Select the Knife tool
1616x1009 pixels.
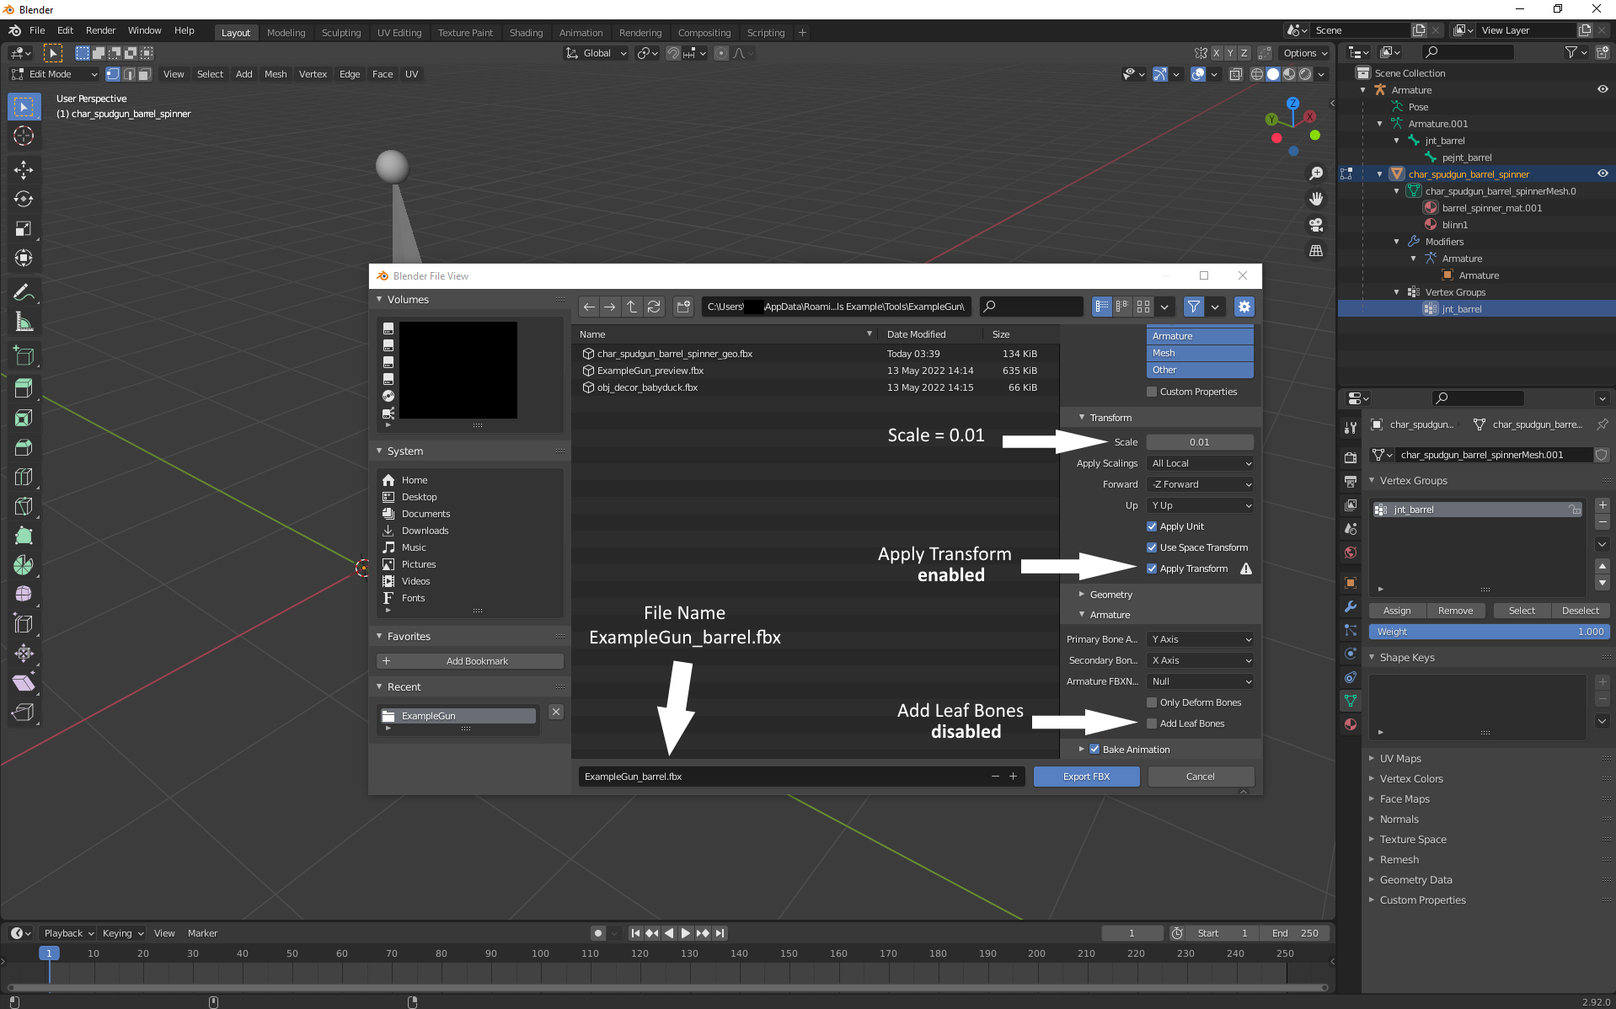coord(24,506)
